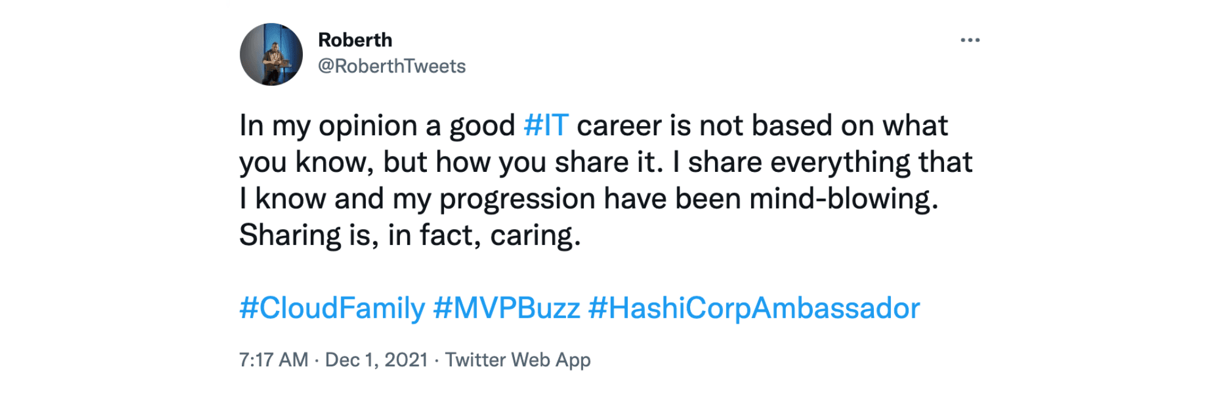1225x395 pixels.
Task: Click the @RoberthTweets handle
Action: 392,67
